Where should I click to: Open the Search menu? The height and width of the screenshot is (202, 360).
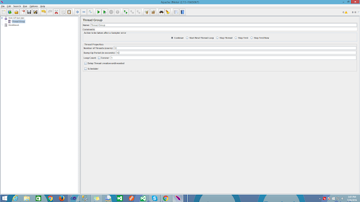pos(17,6)
